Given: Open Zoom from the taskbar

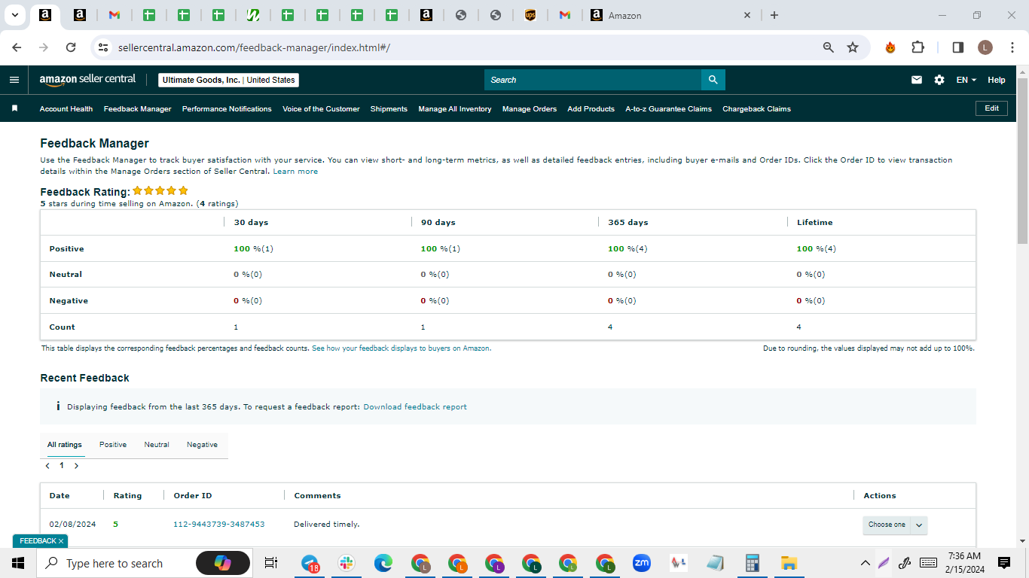Looking at the screenshot, I should [641, 563].
